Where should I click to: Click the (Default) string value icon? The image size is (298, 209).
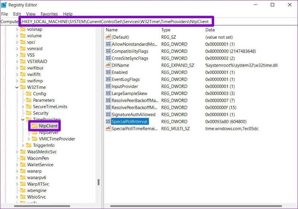(x=108, y=37)
